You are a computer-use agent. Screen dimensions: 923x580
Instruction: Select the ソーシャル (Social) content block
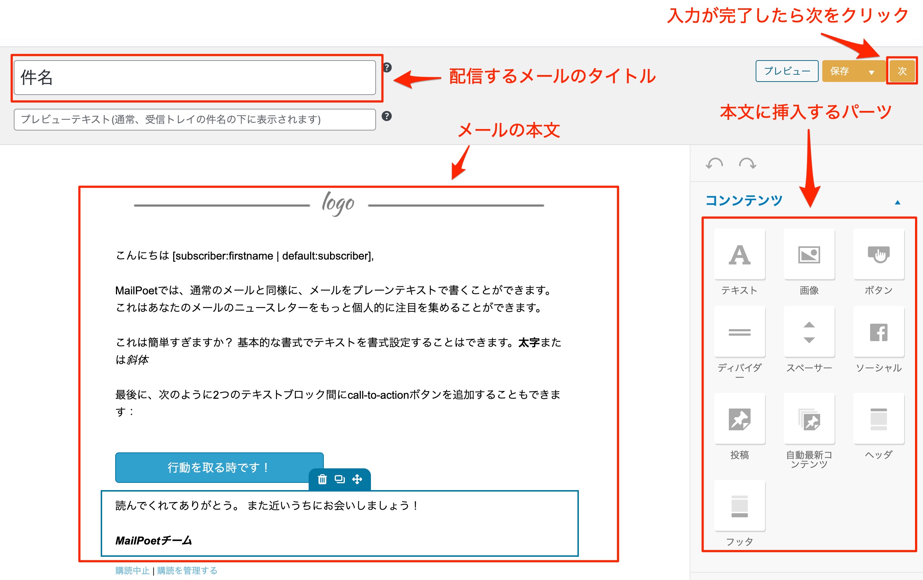click(x=878, y=332)
